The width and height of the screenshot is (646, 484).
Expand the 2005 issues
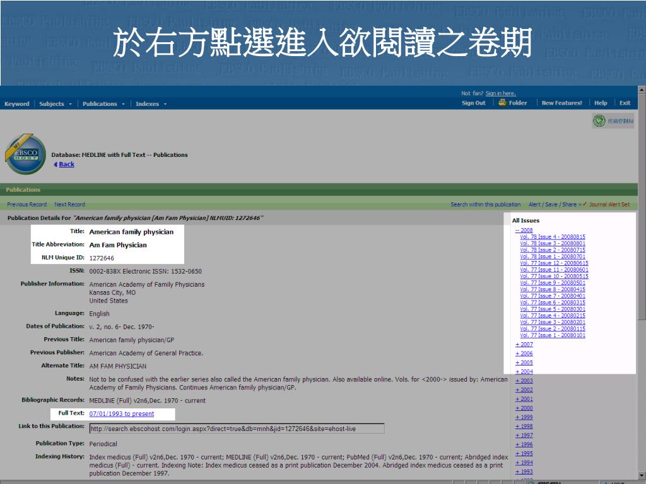pyautogui.click(x=524, y=362)
